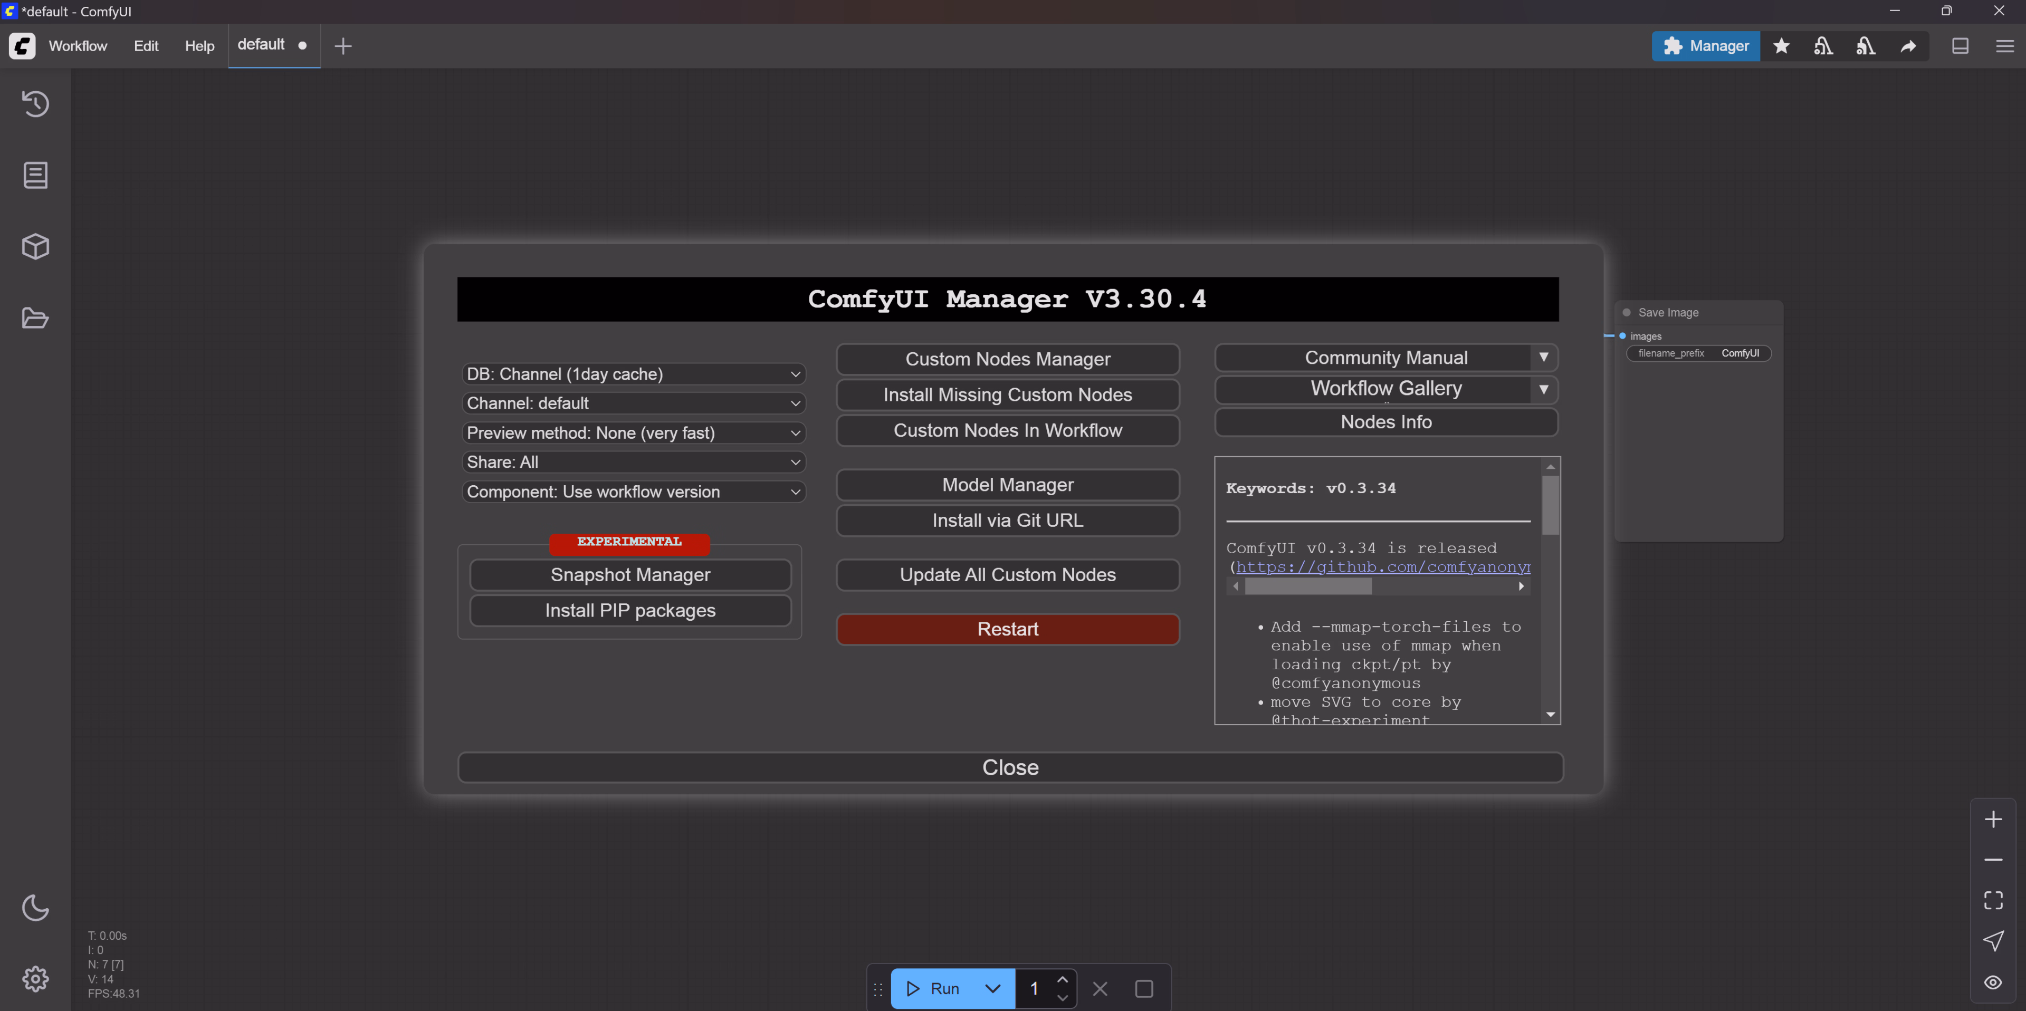Image resolution: width=2026 pixels, height=1011 pixels.
Task: Expand the Community Manual arrow
Action: 1543,357
